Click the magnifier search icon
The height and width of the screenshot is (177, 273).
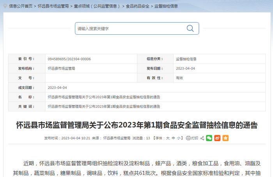[x=190, y=28]
